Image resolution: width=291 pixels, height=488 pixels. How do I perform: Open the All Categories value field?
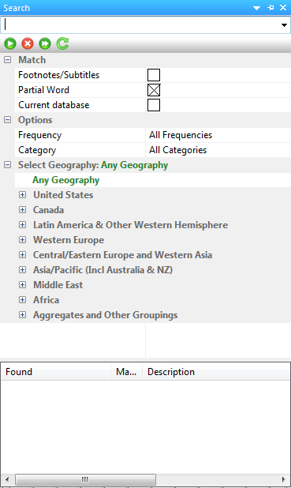pyautogui.click(x=218, y=150)
